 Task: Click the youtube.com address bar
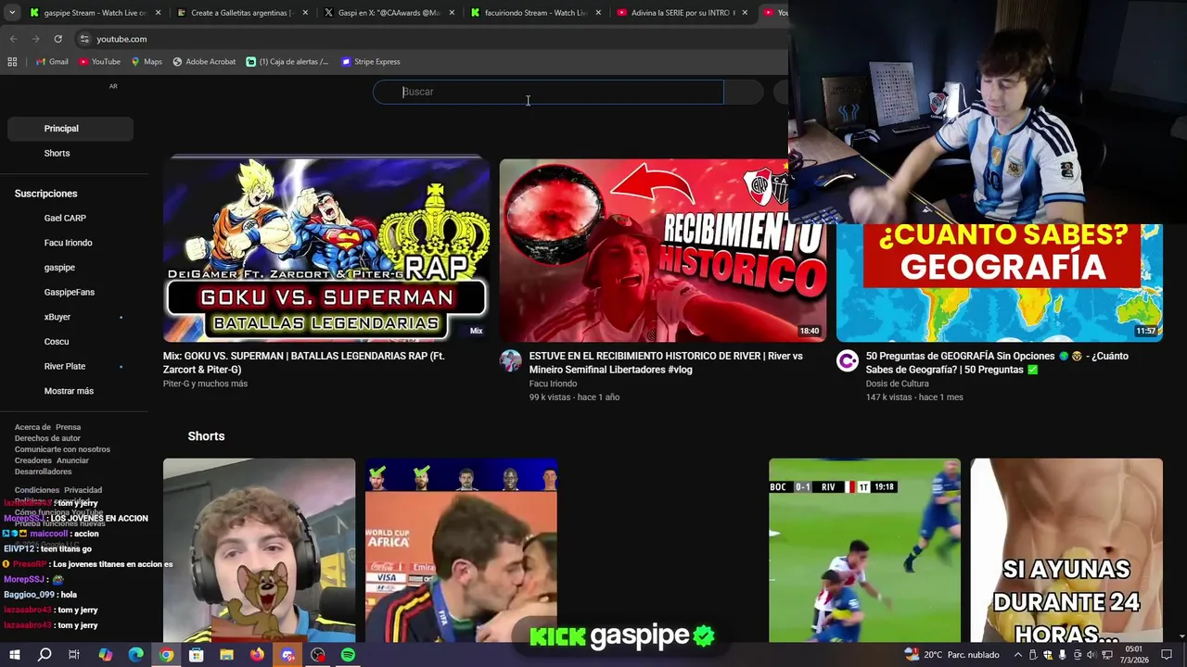431,39
